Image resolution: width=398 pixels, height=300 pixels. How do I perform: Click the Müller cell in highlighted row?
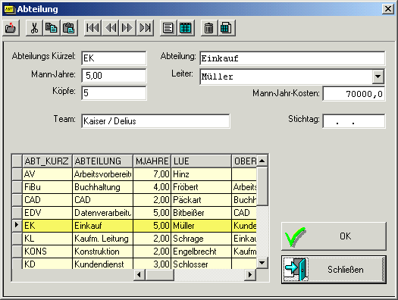(x=202, y=226)
